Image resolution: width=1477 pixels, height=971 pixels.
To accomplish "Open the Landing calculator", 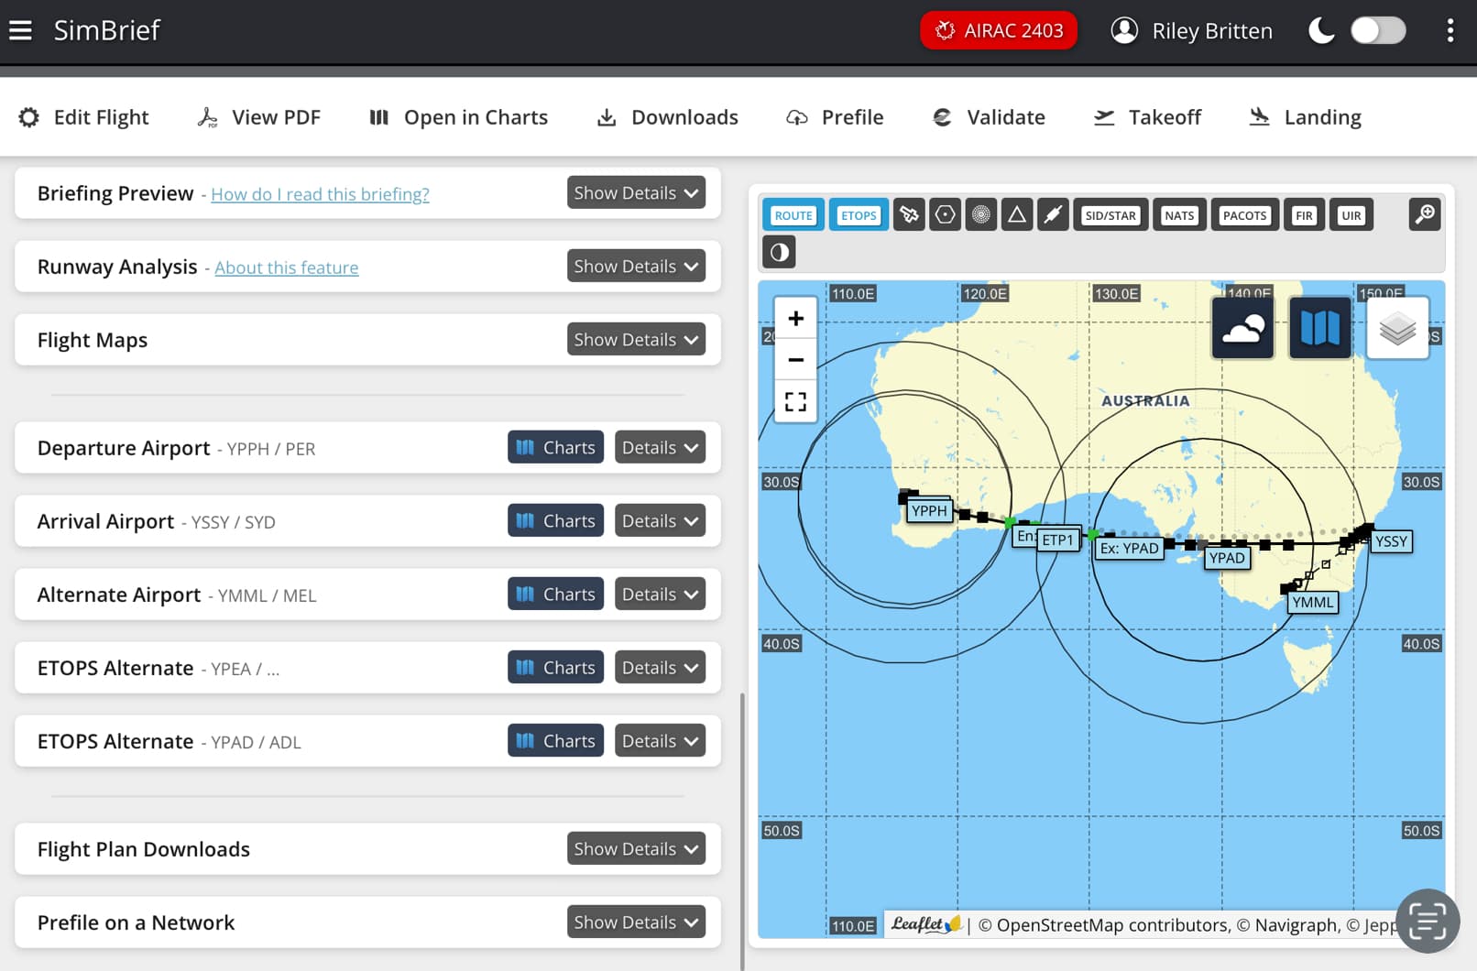I will [1306, 117].
